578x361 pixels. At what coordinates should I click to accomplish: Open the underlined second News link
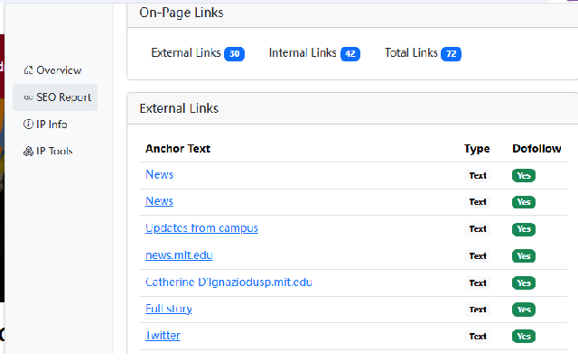click(159, 201)
